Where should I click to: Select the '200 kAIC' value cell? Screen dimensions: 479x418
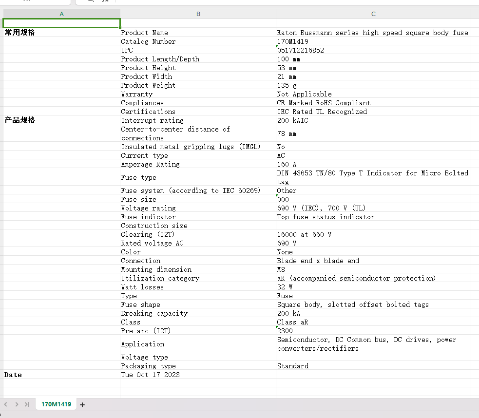[x=373, y=120]
